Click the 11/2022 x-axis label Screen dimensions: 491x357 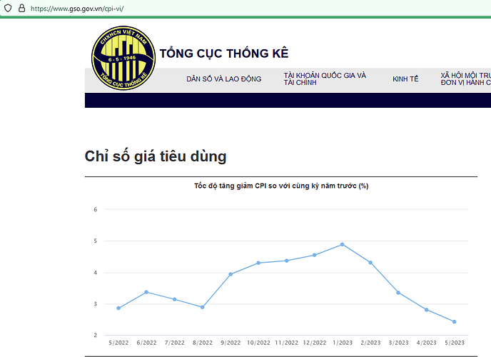[286, 343]
